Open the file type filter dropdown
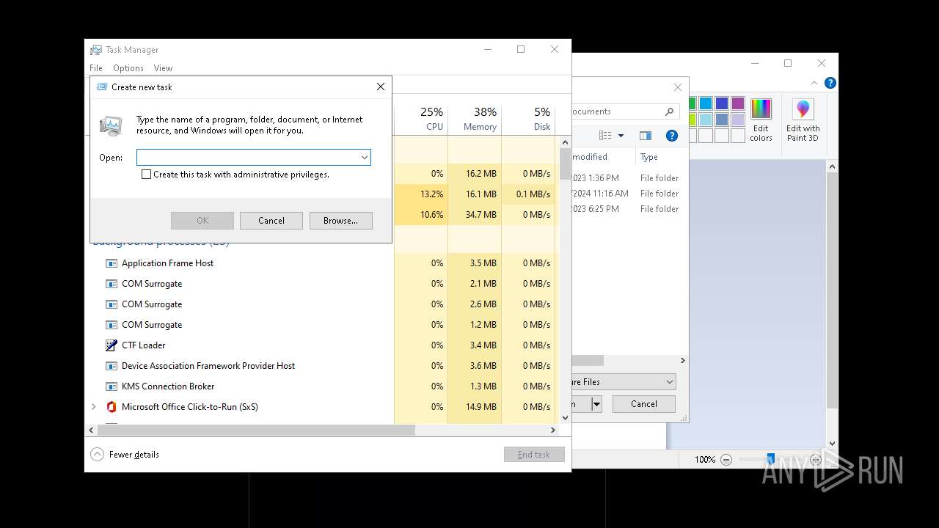 669,382
